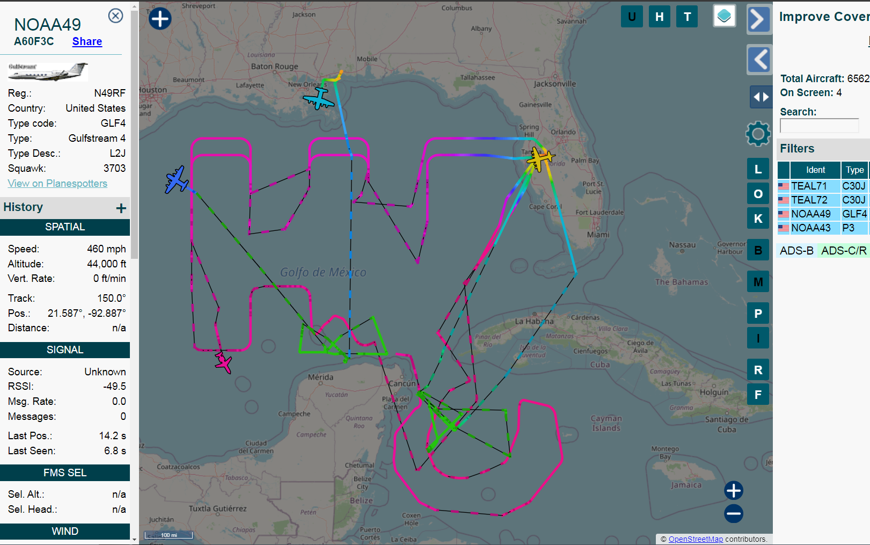Click the Gulfstream aircraft thumbnail photo
Screen dimensions: 870x545
[x=47, y=71]
